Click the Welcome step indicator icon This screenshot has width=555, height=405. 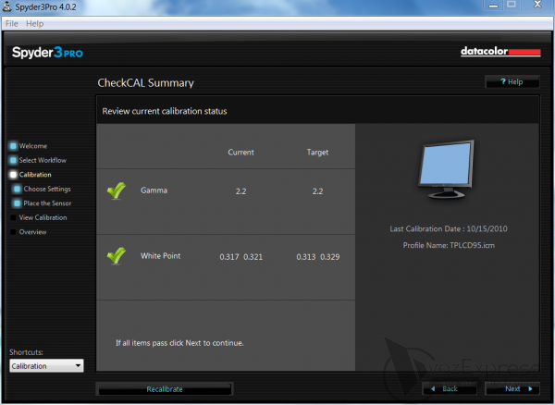(13, 146)
